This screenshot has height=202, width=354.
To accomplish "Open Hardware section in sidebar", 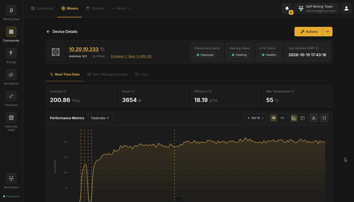I will tap(11, 99).
